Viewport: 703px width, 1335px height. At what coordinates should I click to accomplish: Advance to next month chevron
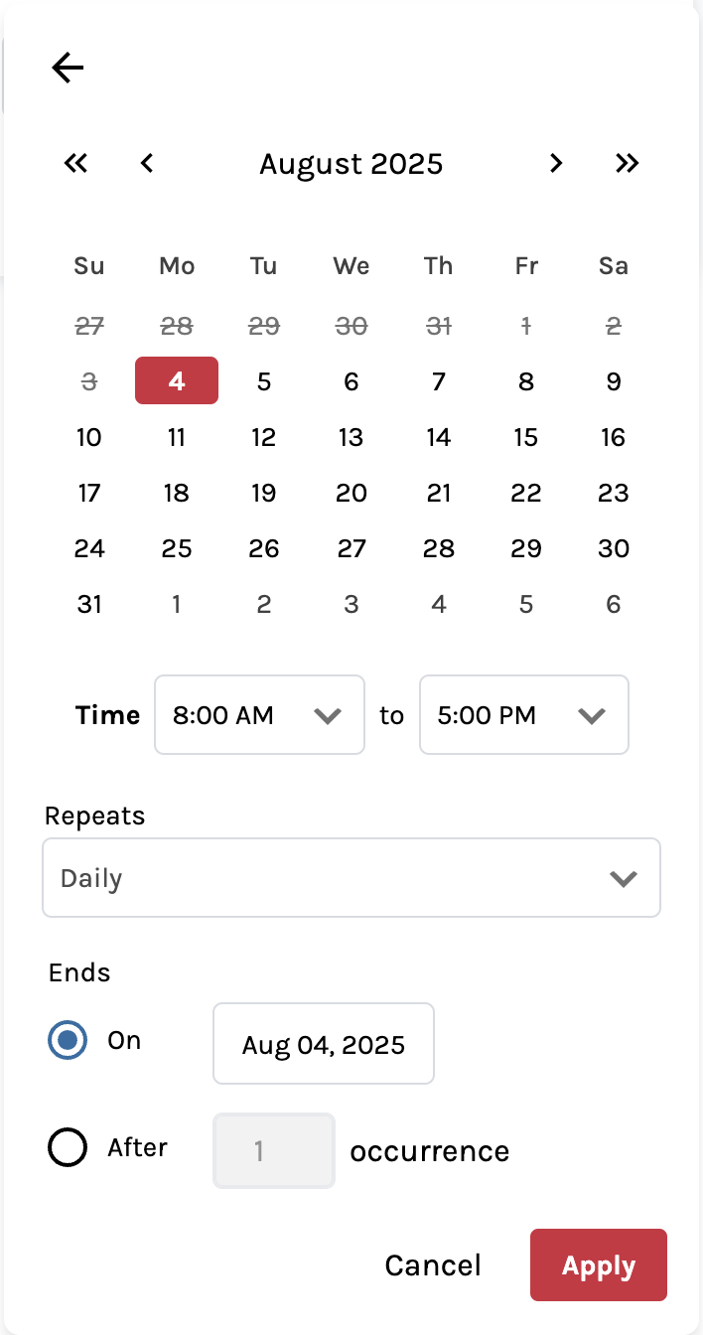[556, 163]
